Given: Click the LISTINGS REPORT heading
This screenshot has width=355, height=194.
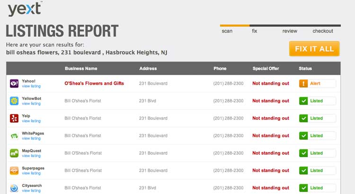Looking at the screenshot, I should (x=62, y=31).
